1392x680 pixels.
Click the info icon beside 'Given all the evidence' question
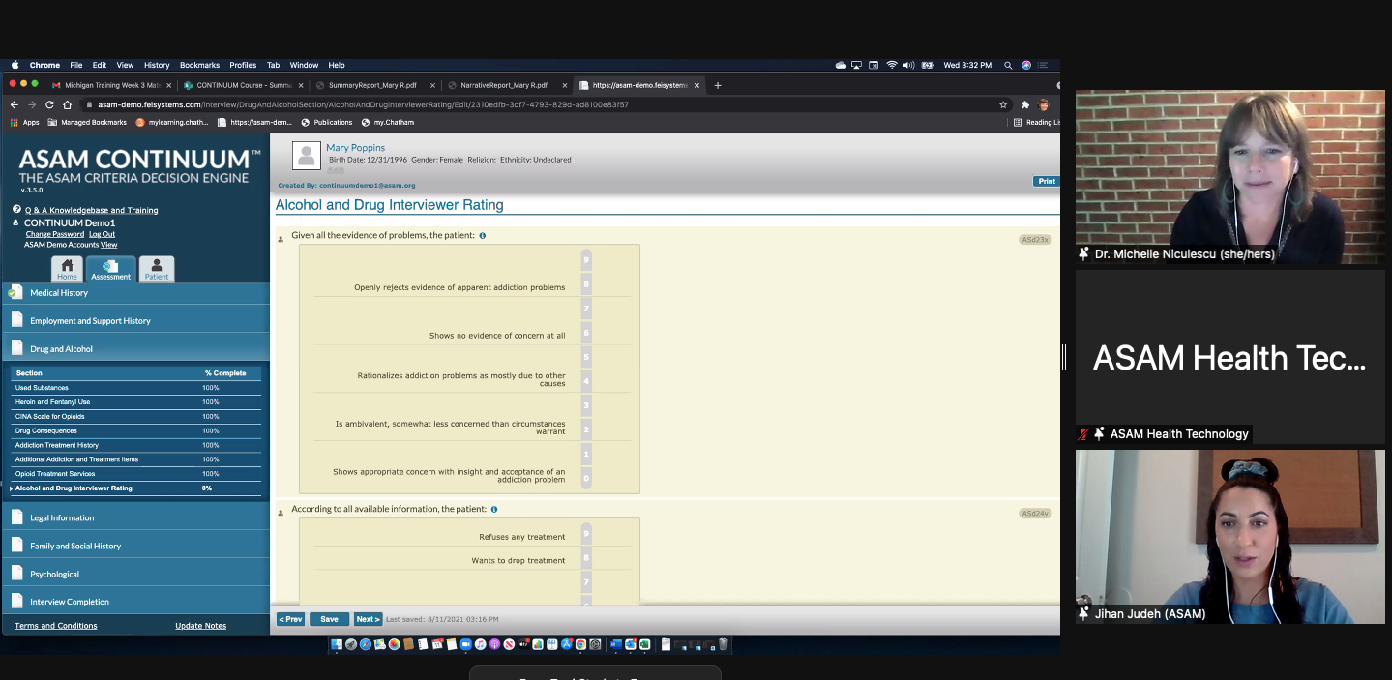pos(483,236)
